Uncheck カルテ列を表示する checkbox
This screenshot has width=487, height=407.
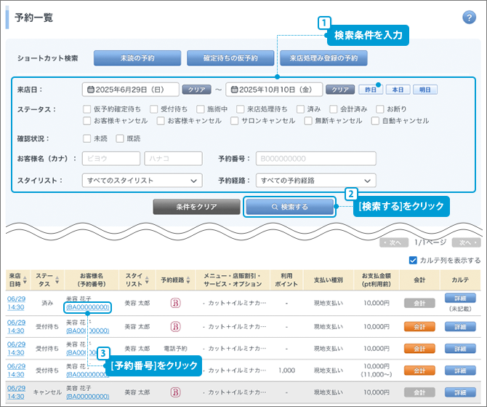click(413, 260)
